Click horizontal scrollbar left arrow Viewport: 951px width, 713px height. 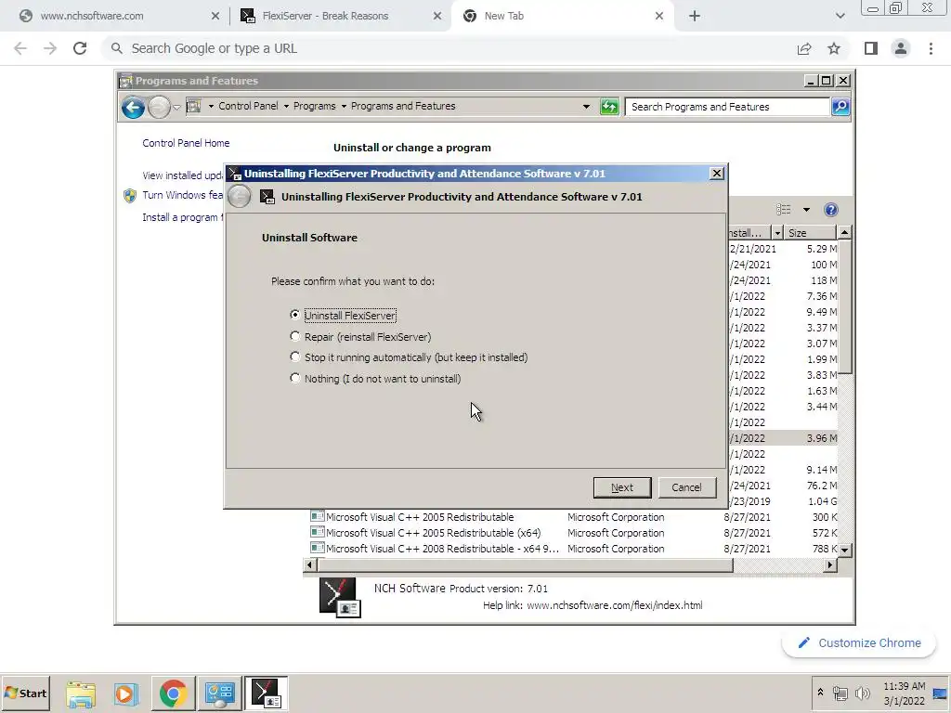[x=309, y=565]
